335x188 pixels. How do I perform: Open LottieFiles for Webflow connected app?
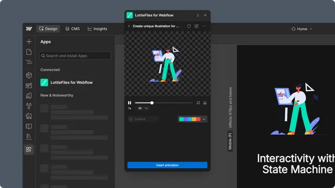click(x=66, y=83)
